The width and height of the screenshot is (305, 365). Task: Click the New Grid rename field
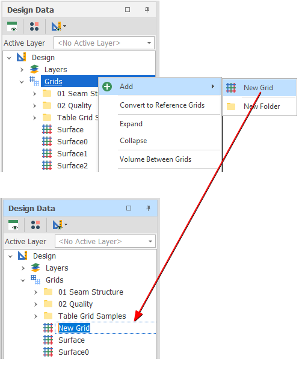tap(74, 328)
